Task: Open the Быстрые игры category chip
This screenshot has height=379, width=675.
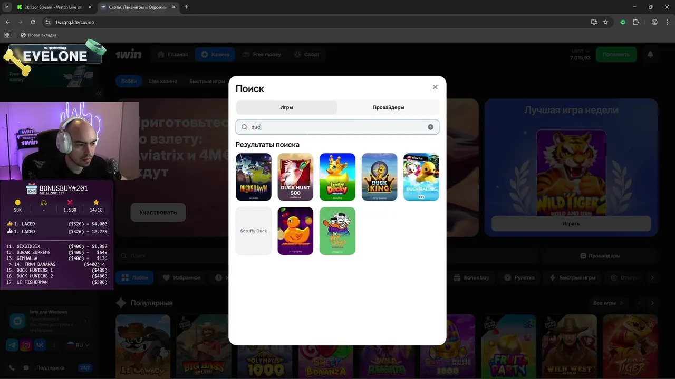Action: 572,277
